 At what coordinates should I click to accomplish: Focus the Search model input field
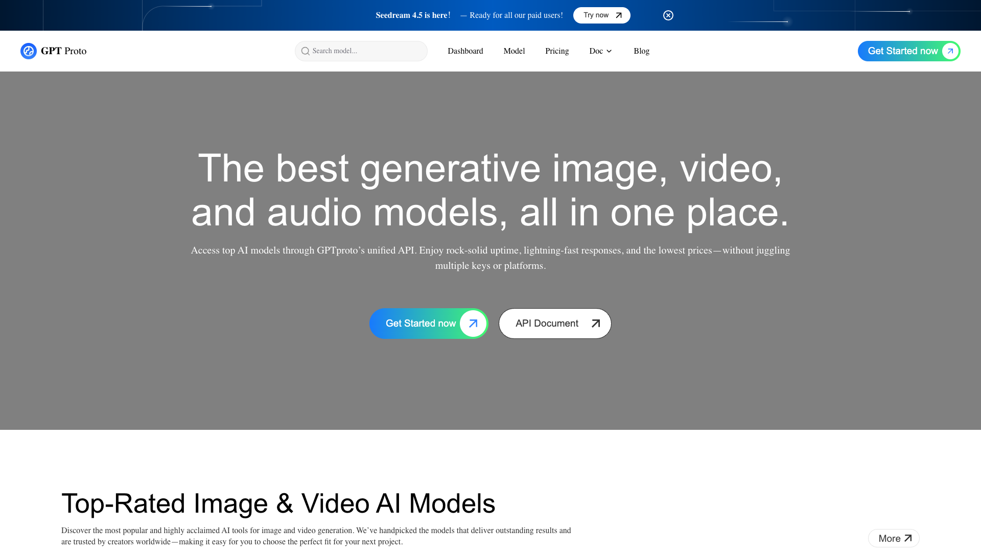pyautogui.click(x=361, y=51)
